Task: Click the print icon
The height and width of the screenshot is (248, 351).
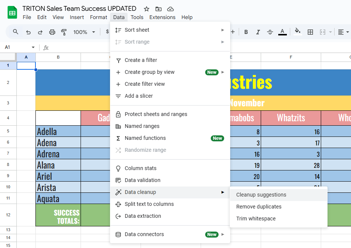Action: coord(52,32)
